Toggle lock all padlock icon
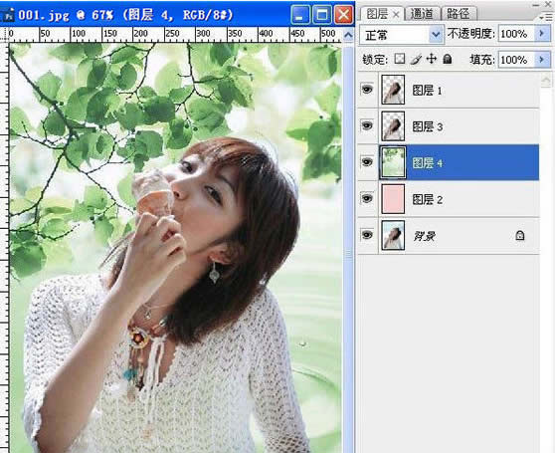 448,59
